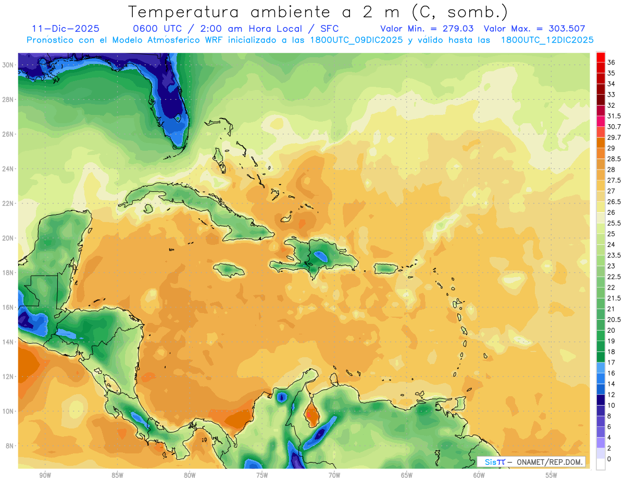Screen dimensions: 625x482
Task: Click the latitude axis label '28N'
Action: coord(8,99)
